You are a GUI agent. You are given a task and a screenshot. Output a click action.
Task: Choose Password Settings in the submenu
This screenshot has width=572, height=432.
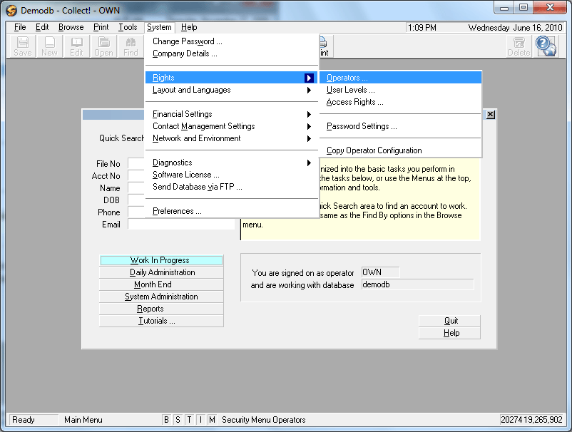362,126
